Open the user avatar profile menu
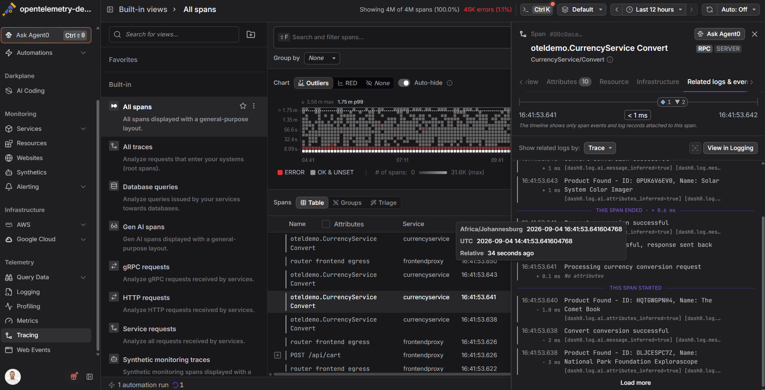This screenshot has height=390, width=765. [x=13, y=377]
